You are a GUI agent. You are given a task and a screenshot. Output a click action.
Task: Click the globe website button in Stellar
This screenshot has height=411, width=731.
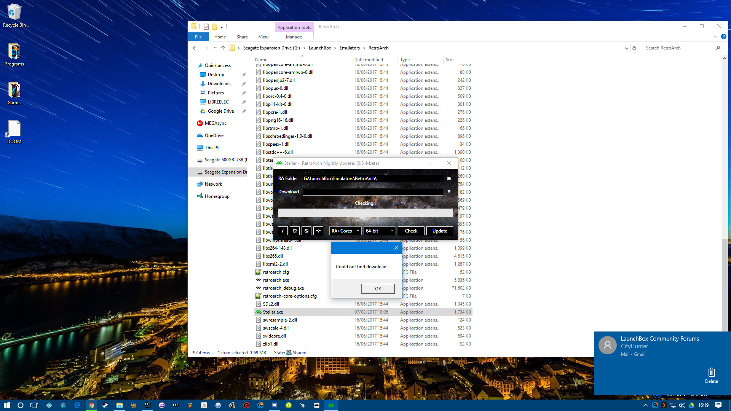click(x=306, y=231)
